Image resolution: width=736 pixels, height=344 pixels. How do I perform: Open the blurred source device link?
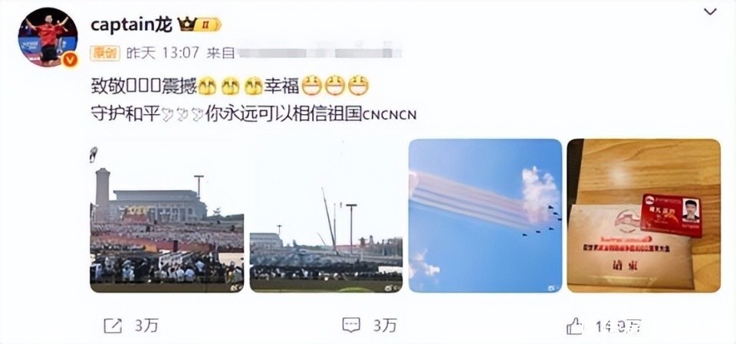click(x=318, y=53)
